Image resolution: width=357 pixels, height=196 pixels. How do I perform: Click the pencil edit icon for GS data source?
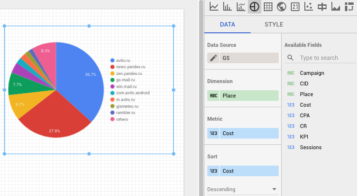tap(213, 58)
